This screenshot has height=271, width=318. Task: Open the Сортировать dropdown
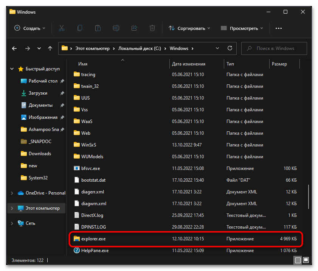coord(189,28)
